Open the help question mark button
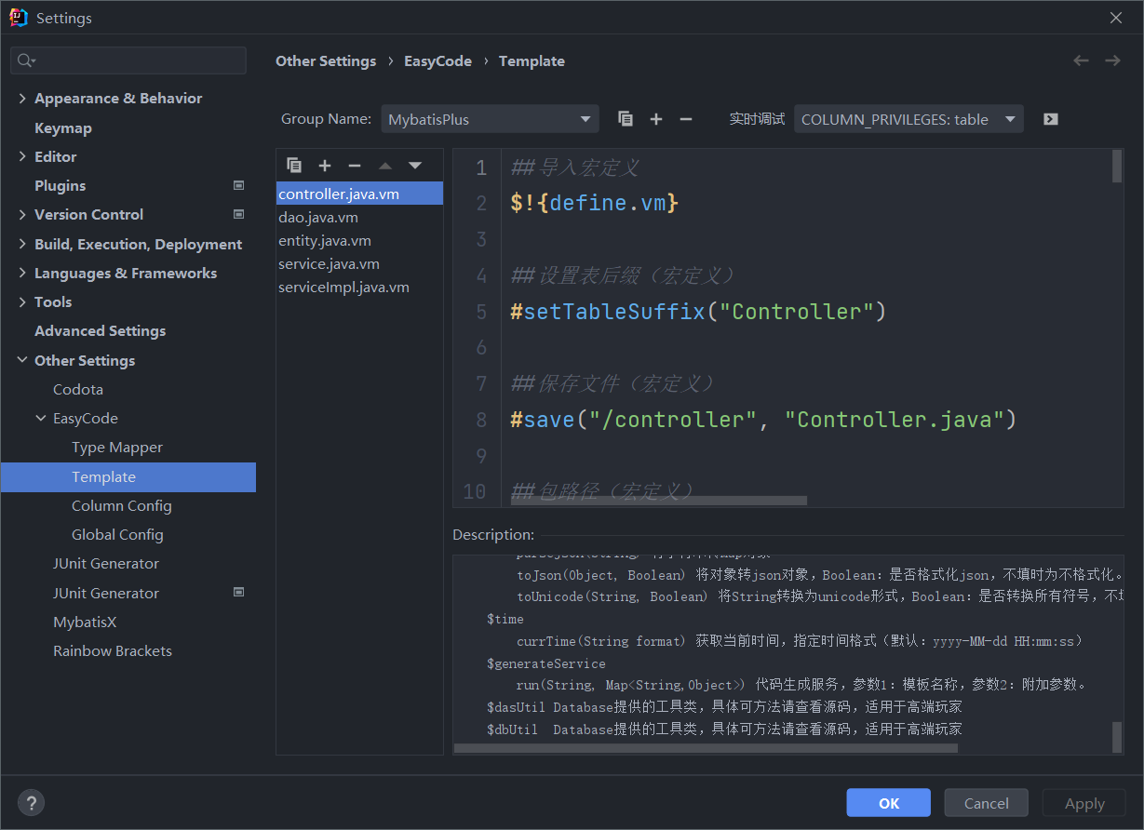The height and width of the screenshot is (830, 1144). pos(32,803)
